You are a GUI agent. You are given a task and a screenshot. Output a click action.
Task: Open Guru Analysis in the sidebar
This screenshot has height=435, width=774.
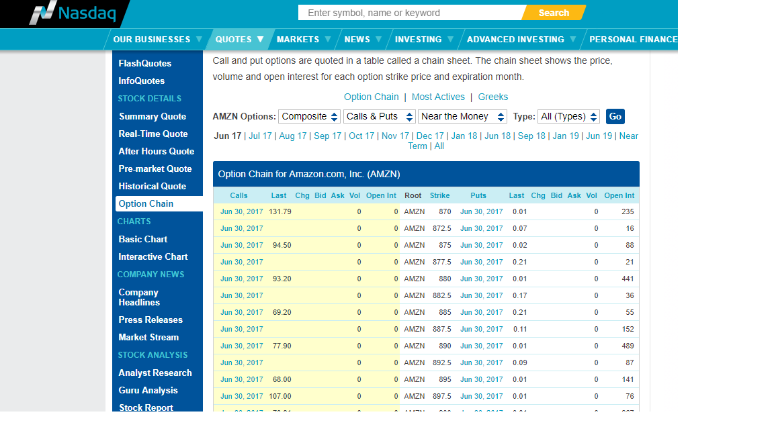[148, 391]
